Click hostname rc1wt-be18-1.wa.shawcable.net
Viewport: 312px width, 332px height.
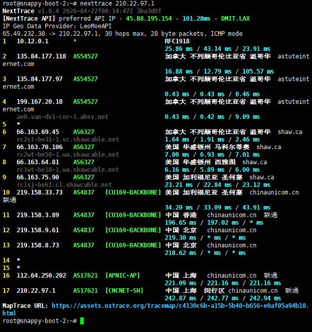click(x=68, y=170)
